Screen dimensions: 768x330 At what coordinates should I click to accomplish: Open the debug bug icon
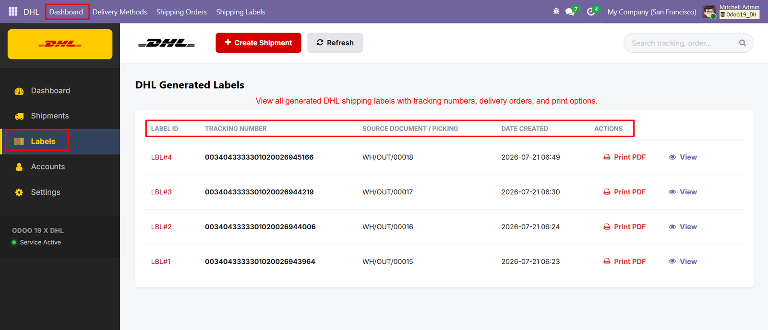tap(556, 12)
